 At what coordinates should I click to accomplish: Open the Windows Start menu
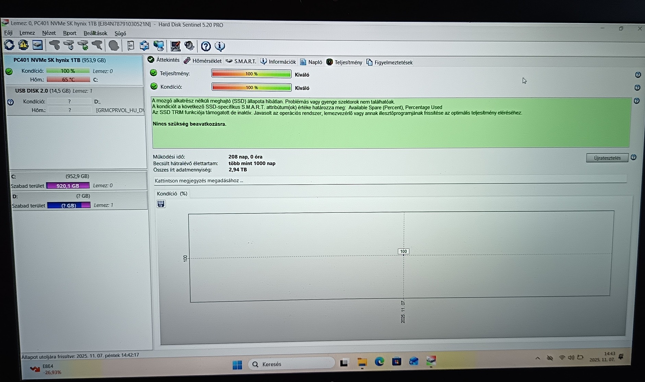(x=237, y=365)
